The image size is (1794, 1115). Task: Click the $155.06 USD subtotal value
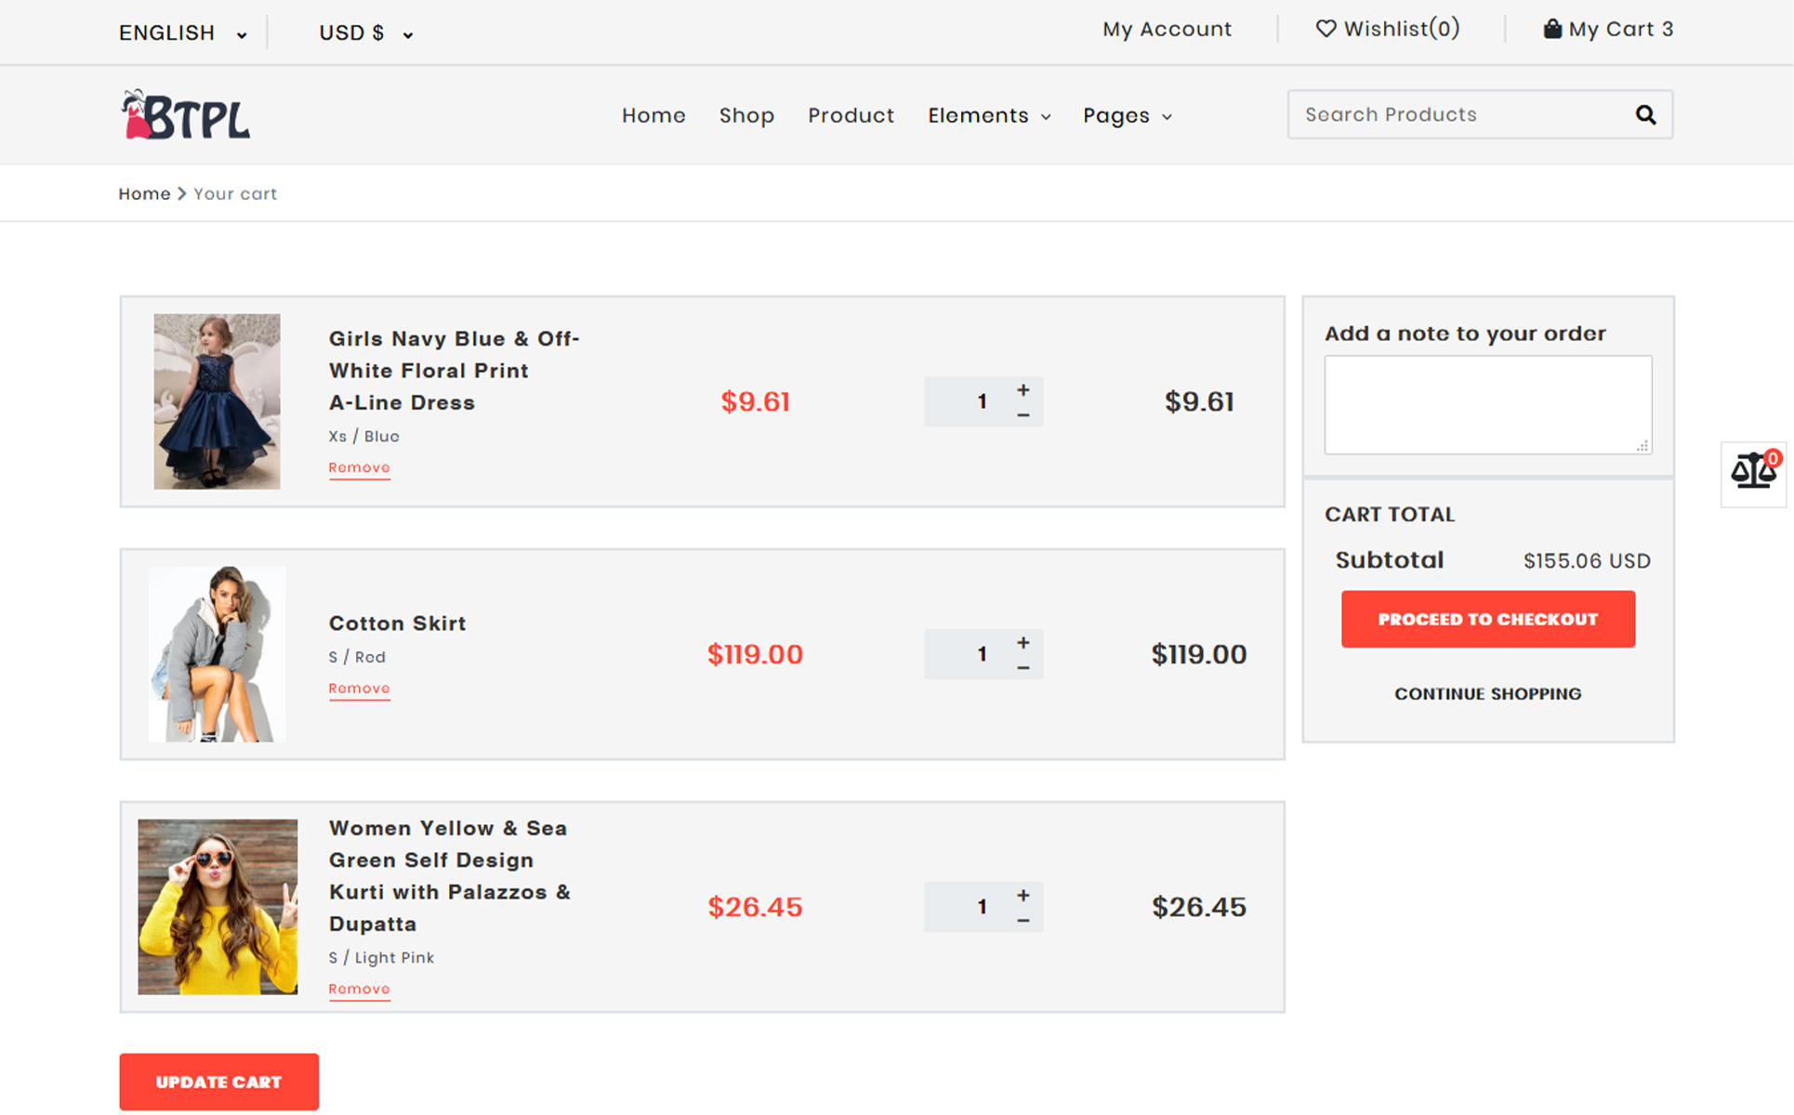coord(1587,561)
